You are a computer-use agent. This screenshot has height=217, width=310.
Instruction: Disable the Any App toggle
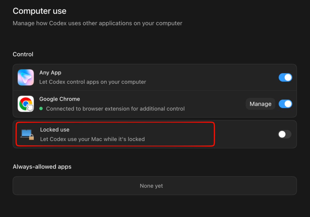point(285,77)
